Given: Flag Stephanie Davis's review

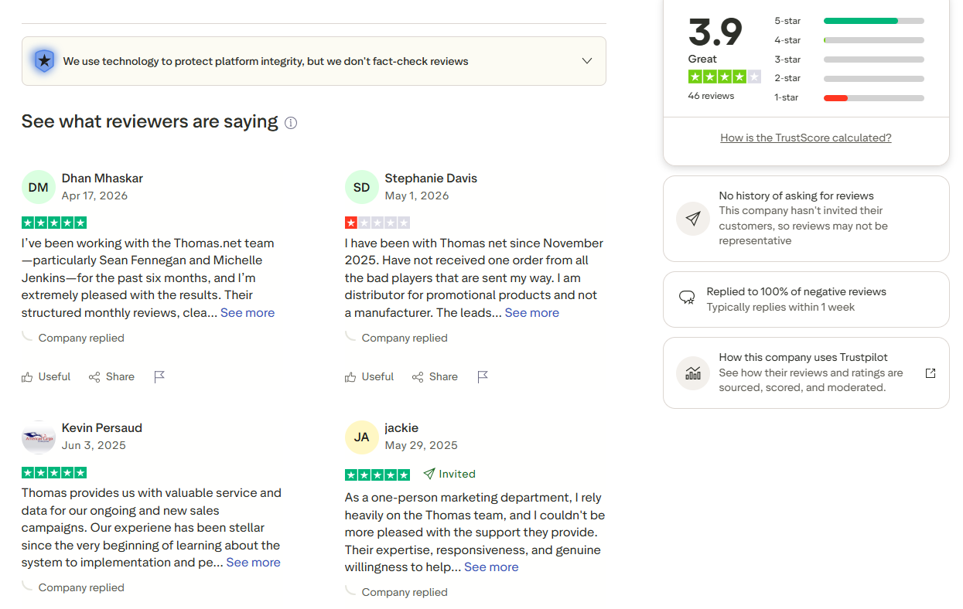Looking at the screenshot, I should click(483, 377).
